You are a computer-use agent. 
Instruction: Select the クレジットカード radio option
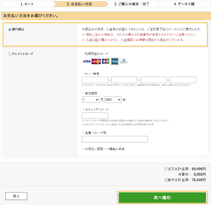tap(10, 54)
